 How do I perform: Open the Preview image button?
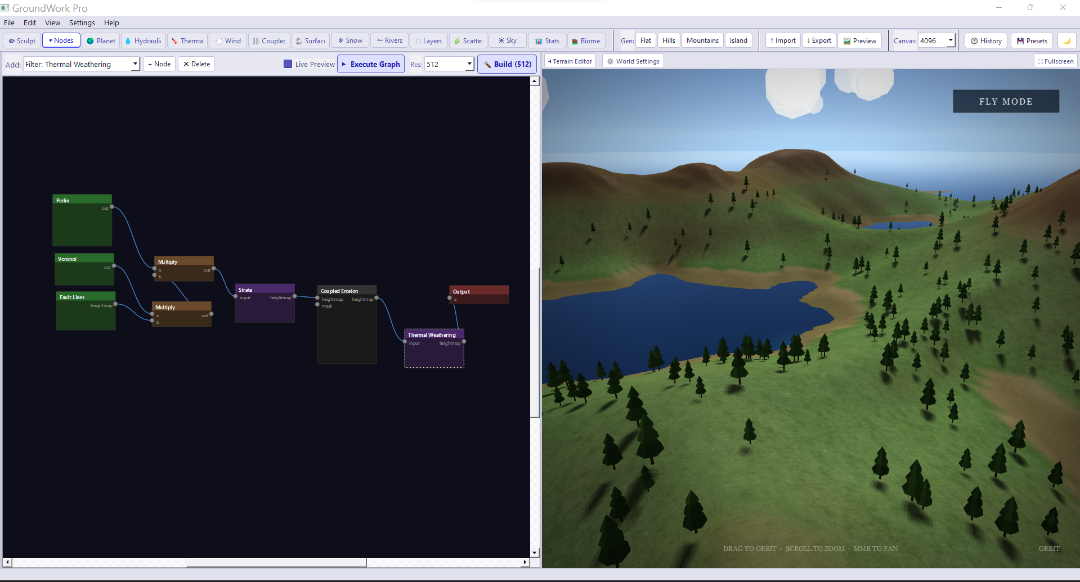click(860, 40)
